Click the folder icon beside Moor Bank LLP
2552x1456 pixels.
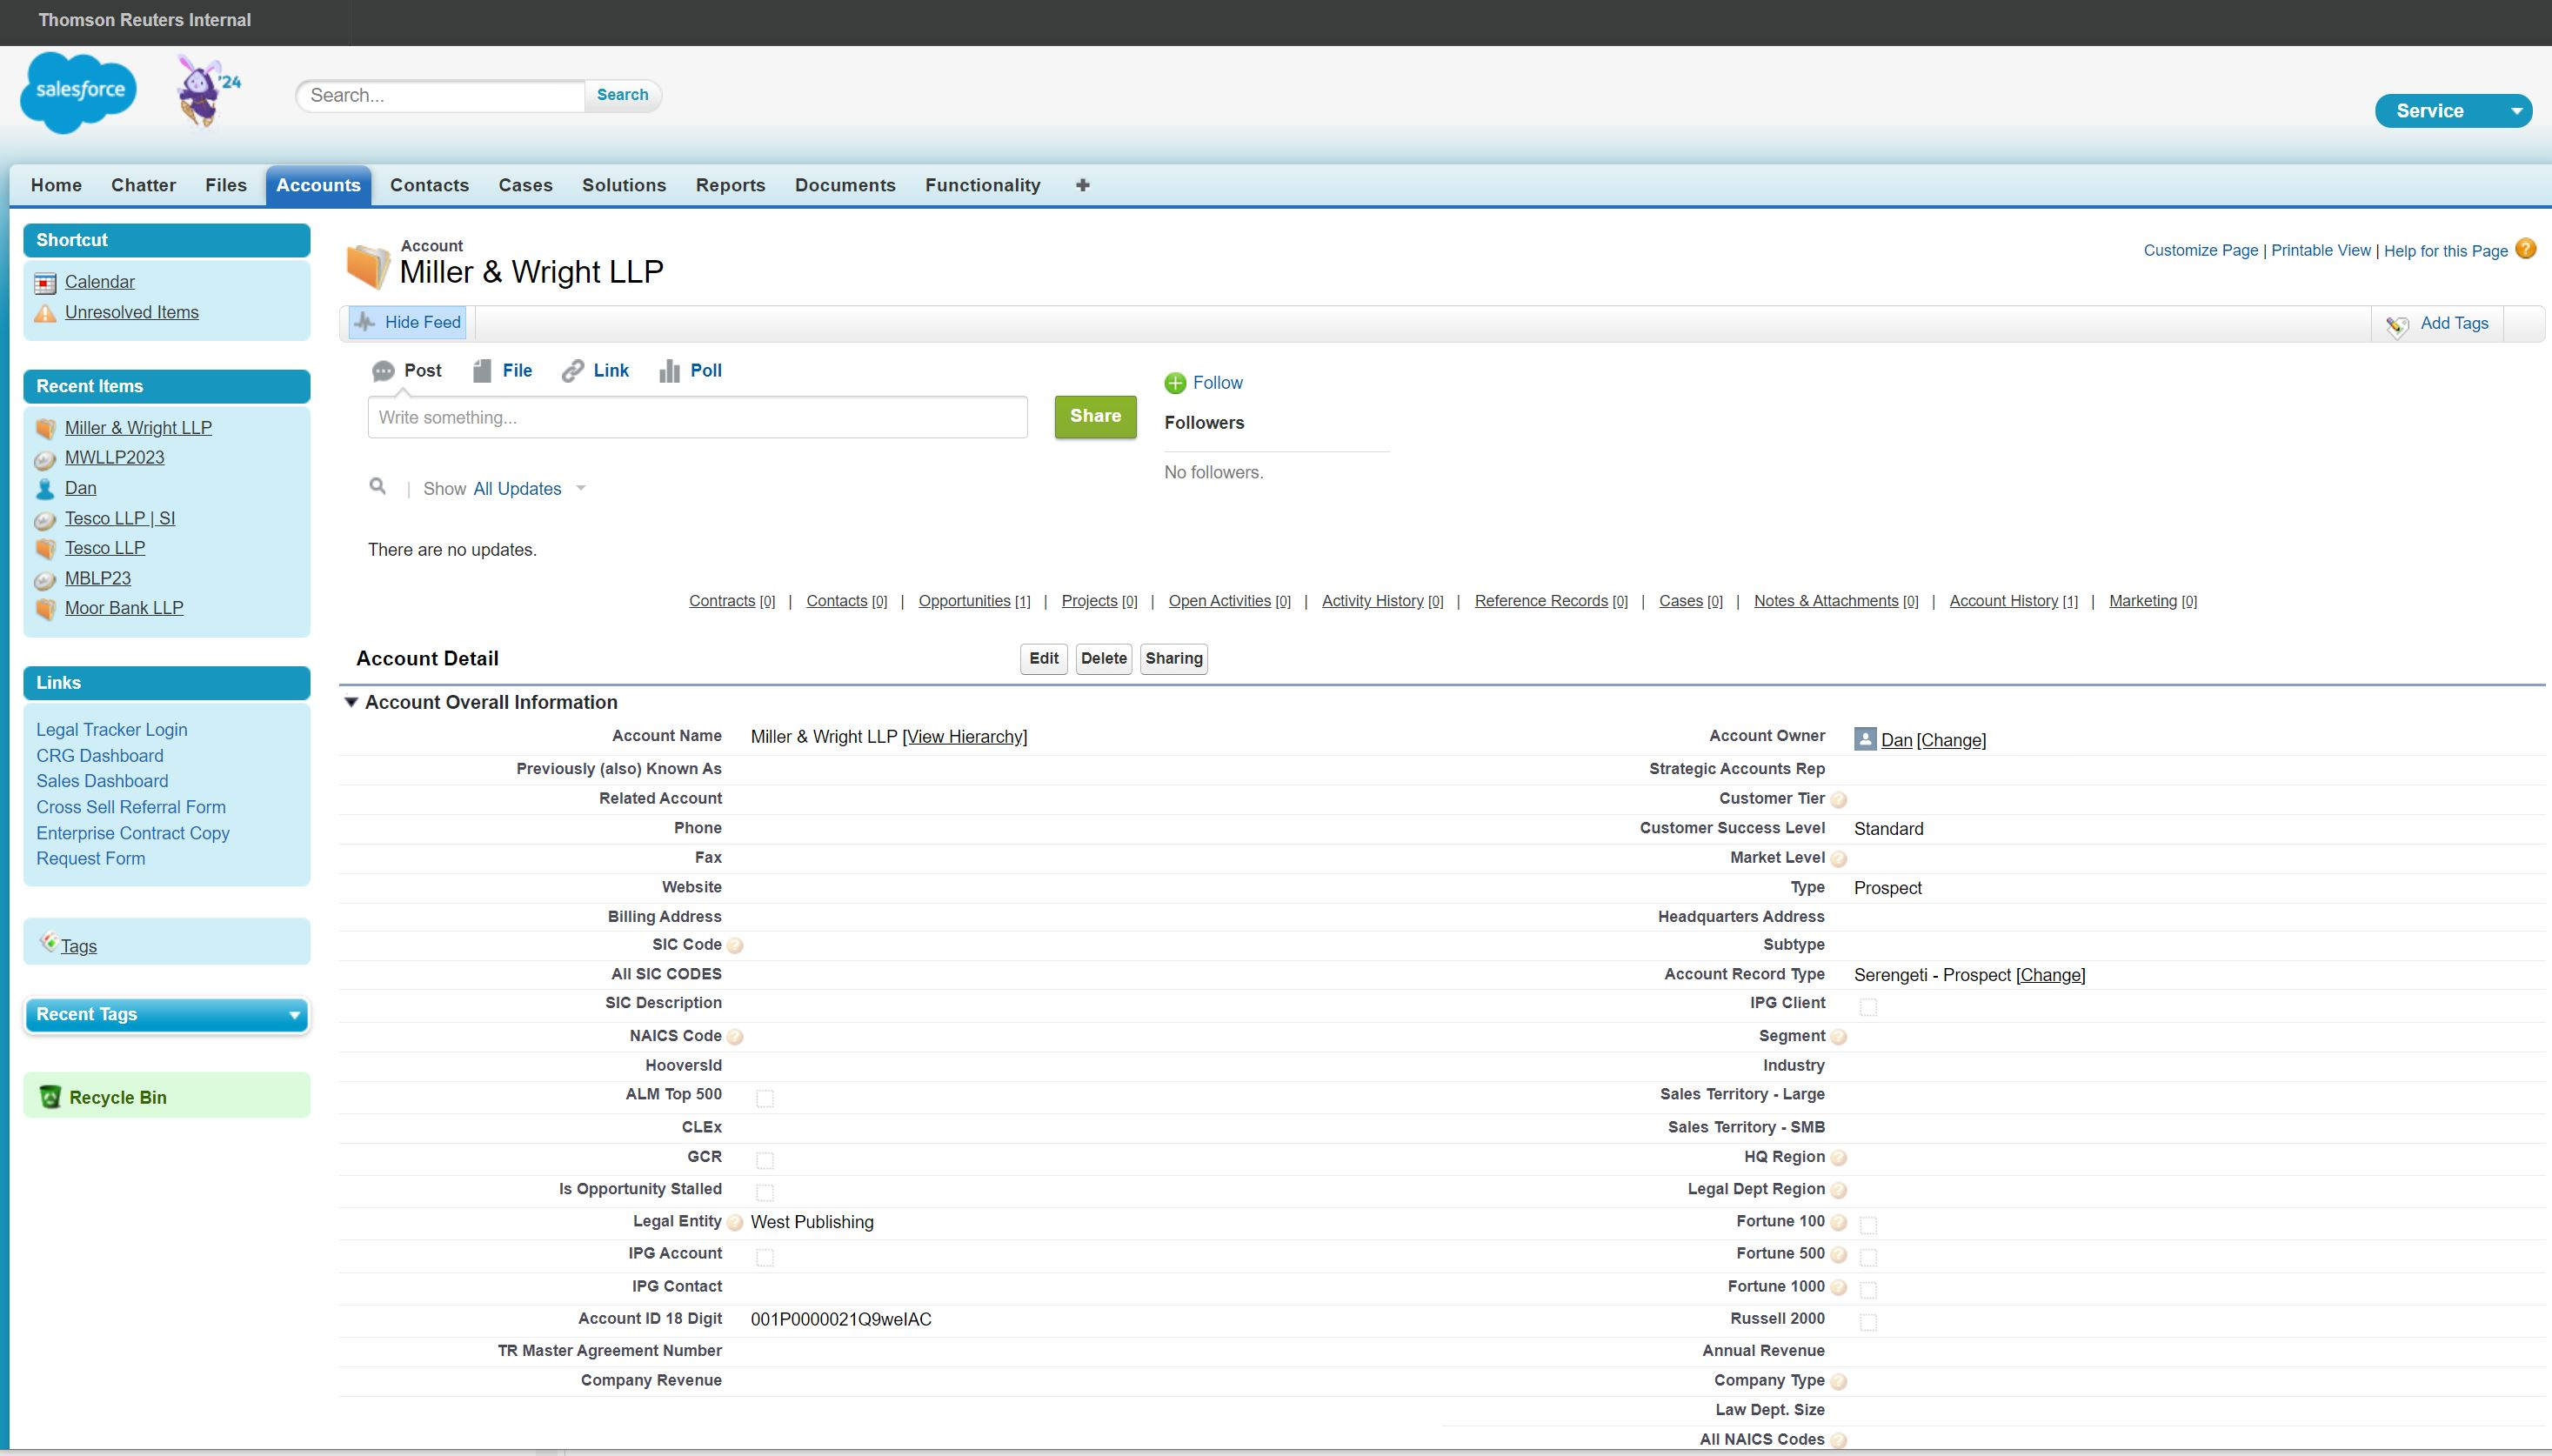pyautogui.click(x=45, y=608)
